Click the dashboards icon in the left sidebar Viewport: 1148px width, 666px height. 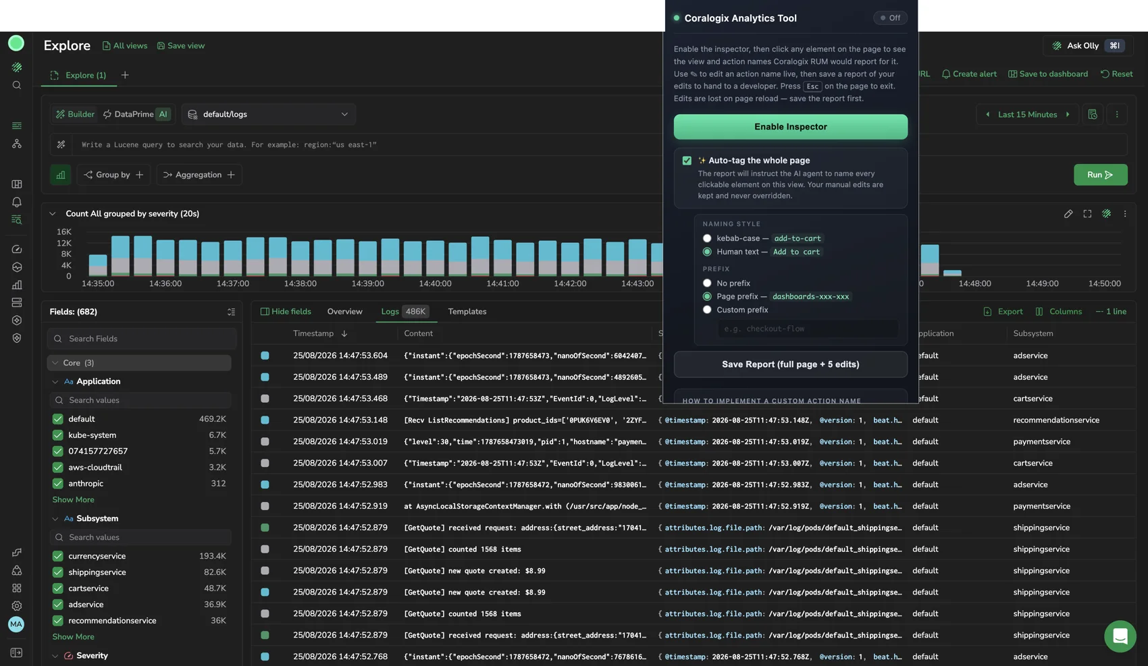(x=17, y=184)
